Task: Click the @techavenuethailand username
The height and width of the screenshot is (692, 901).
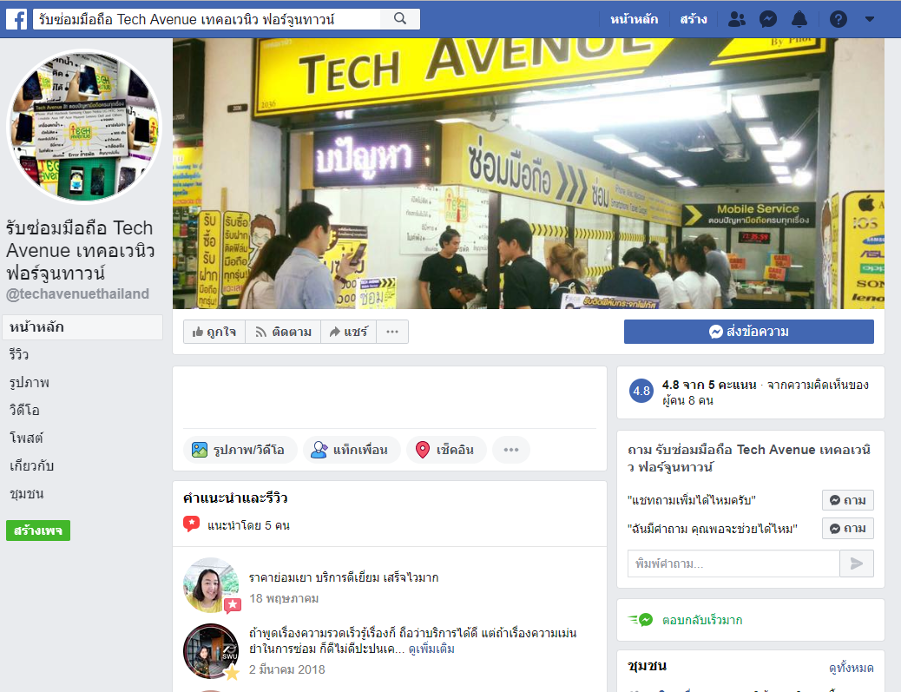Action: [77, 294]
